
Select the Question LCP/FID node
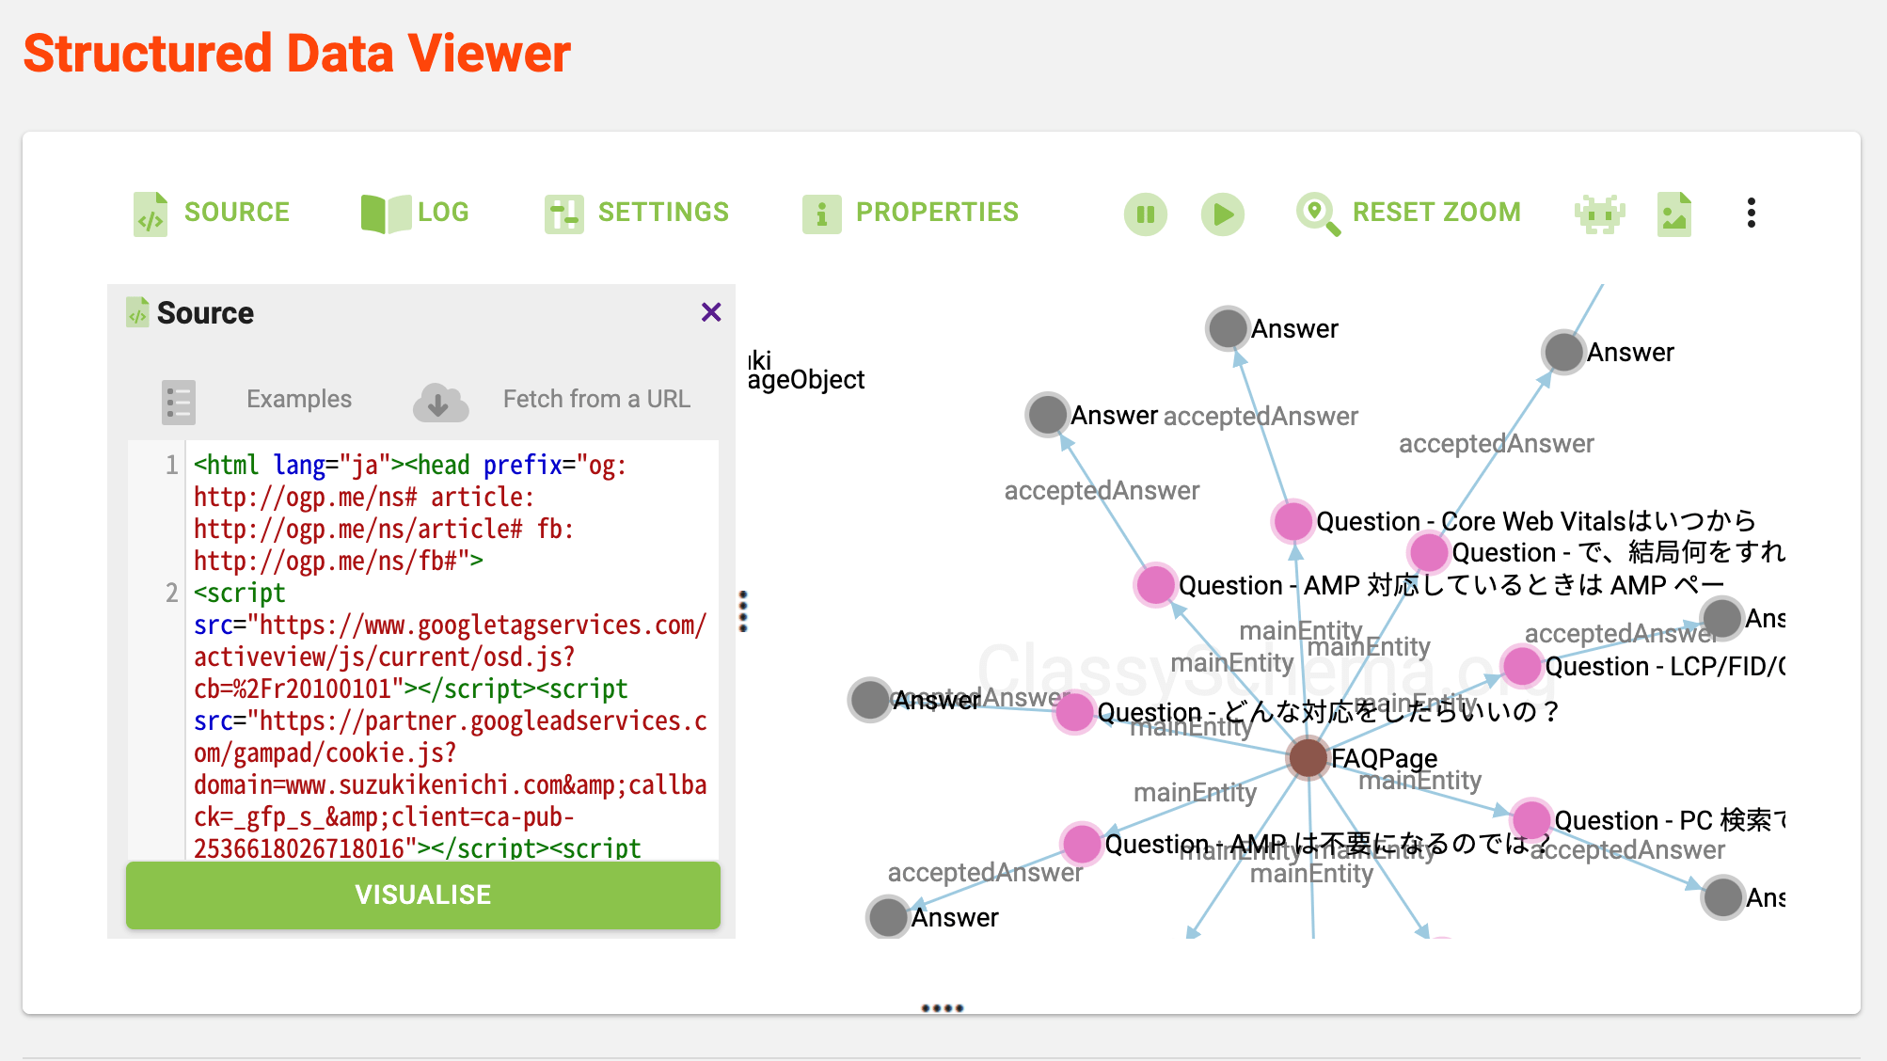pos(1522,666)
